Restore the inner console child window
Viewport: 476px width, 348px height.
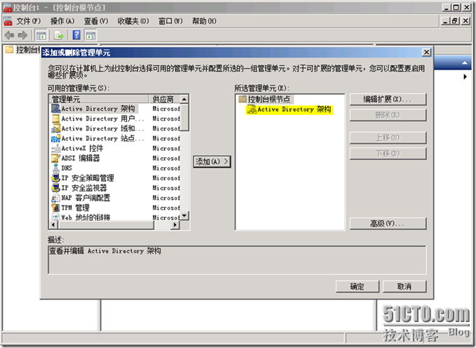tap(454, 21)
